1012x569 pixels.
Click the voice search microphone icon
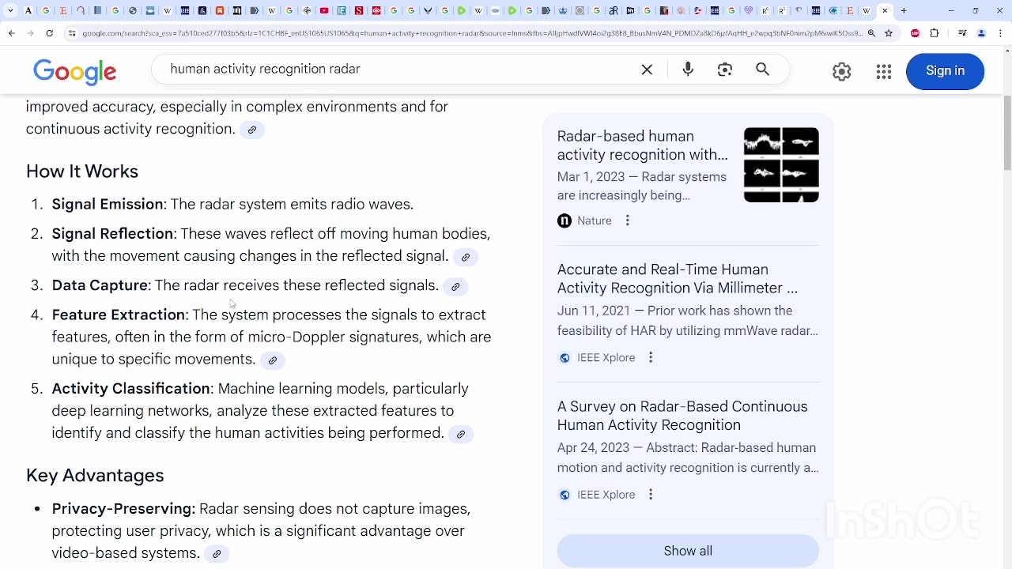(688, 70)
